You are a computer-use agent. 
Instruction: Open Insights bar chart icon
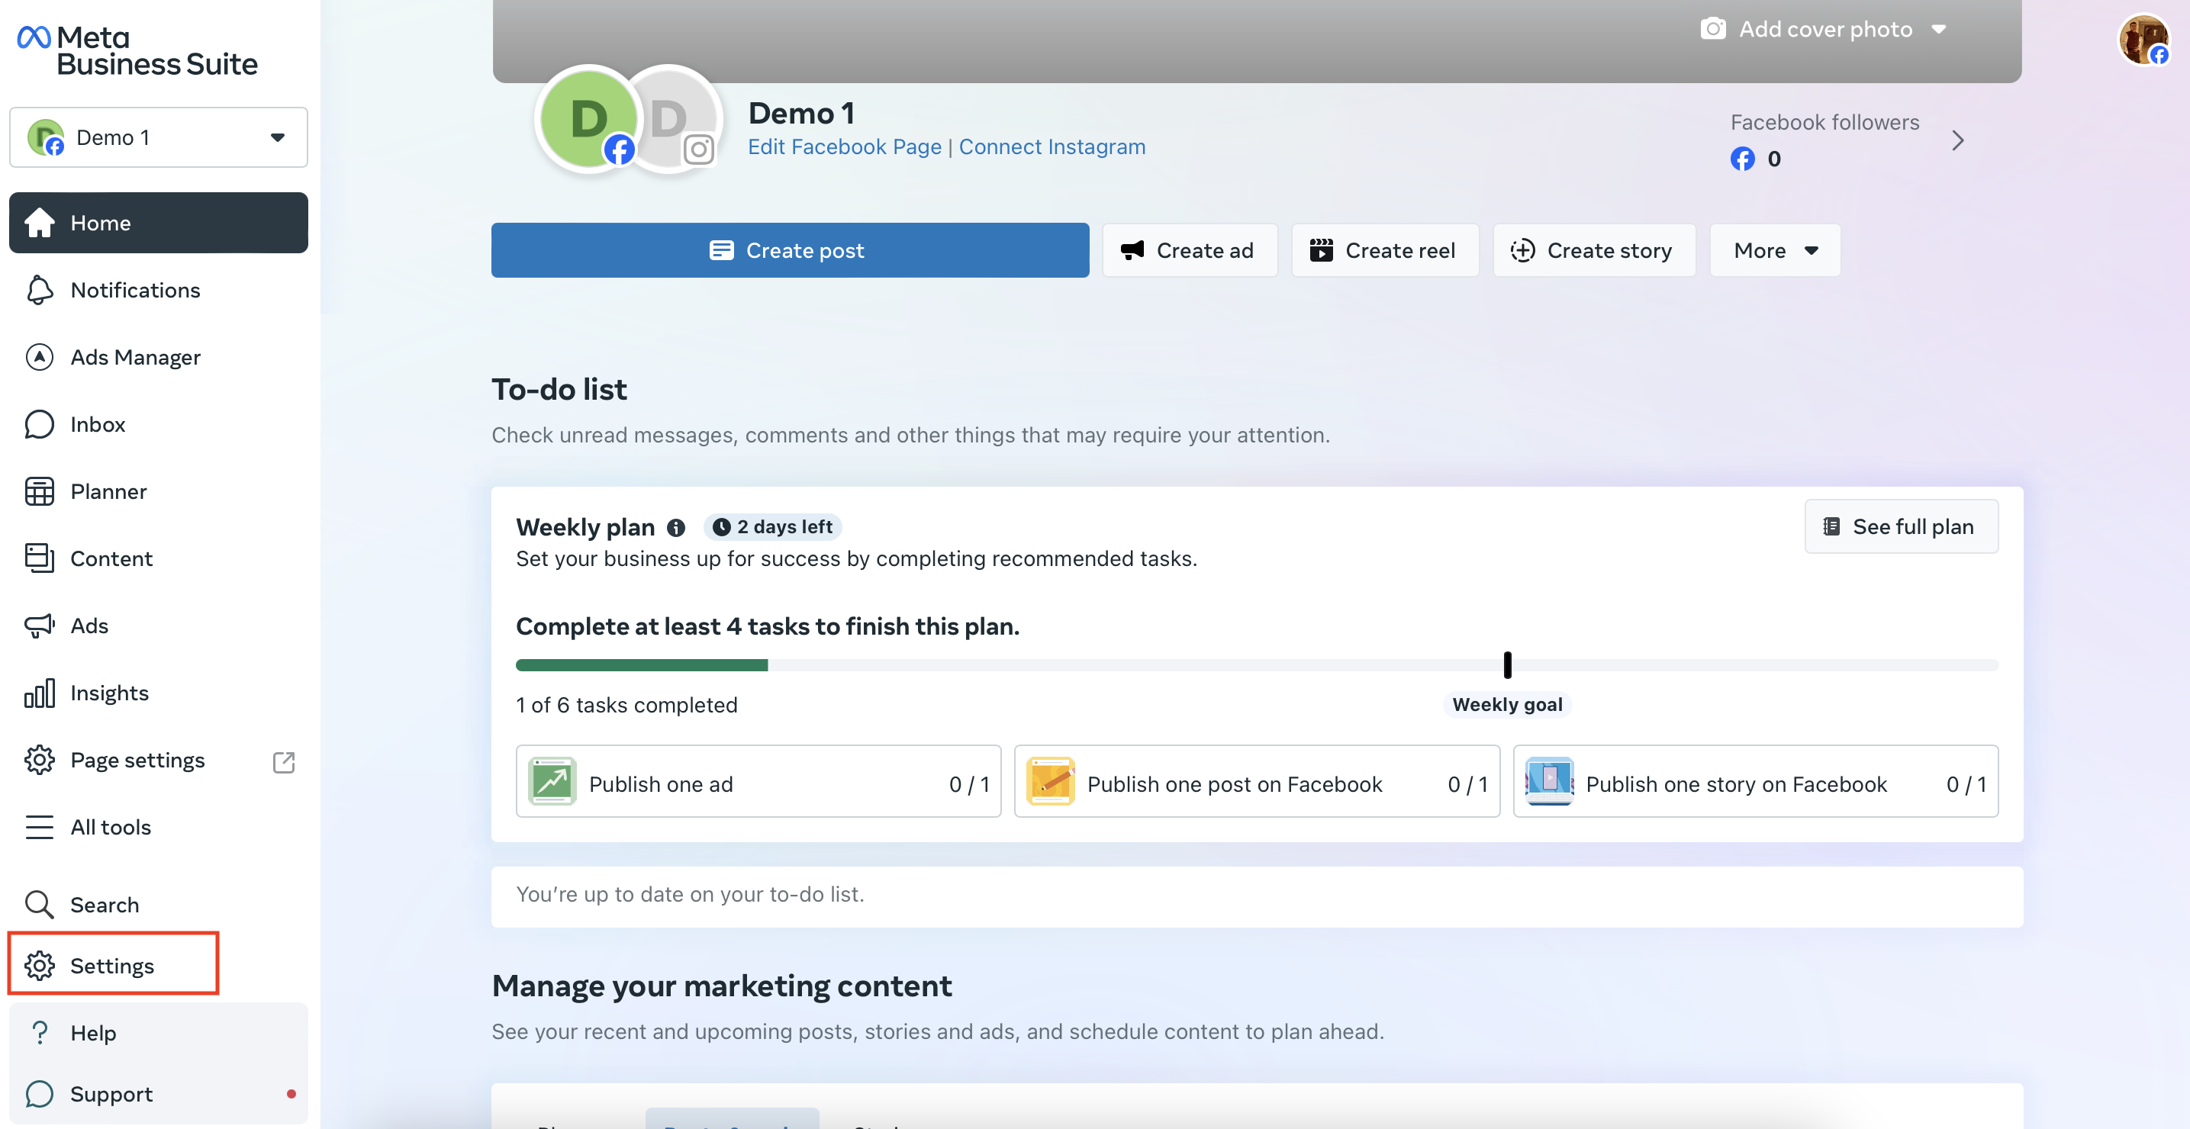coord(39,693)
